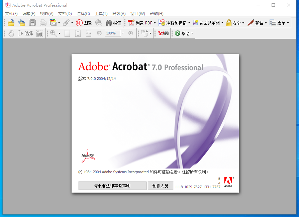Click the Acrobat icon in title bar
The height and width of the screenshot is (217, 299).
point(8,5)
